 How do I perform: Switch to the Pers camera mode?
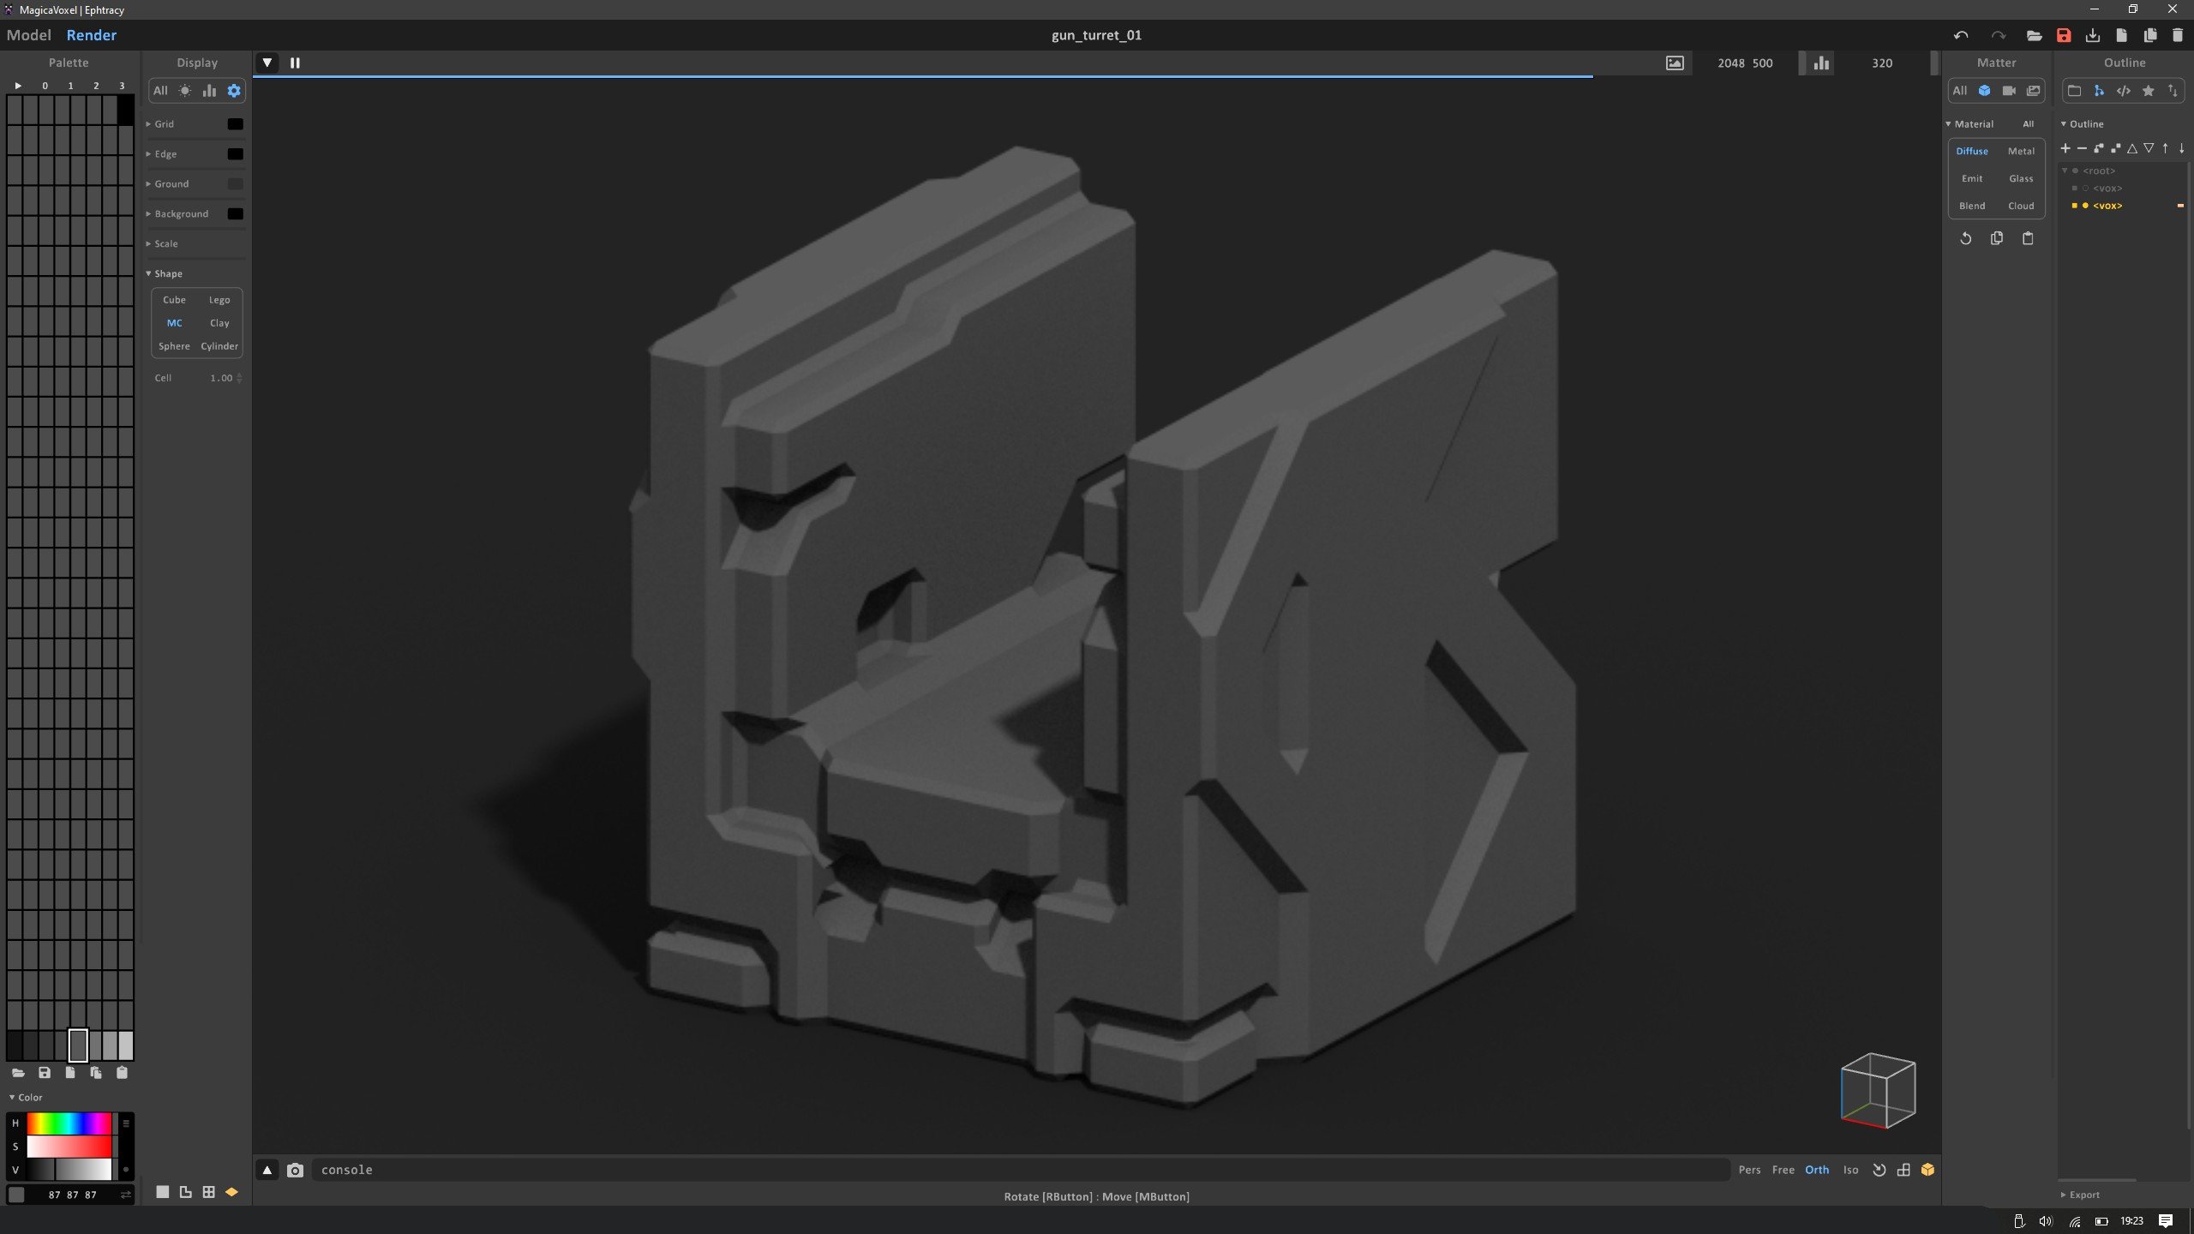click(1749, 1170)
